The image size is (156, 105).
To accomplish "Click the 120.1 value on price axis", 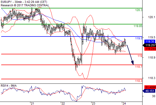I will [x=152, y=17].
